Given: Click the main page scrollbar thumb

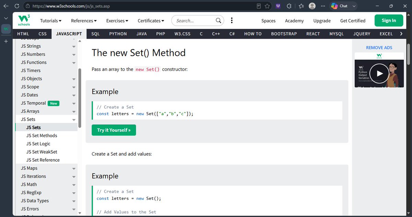Looking at the screenshot, I should pyautogui.click(x=409, y=54).
